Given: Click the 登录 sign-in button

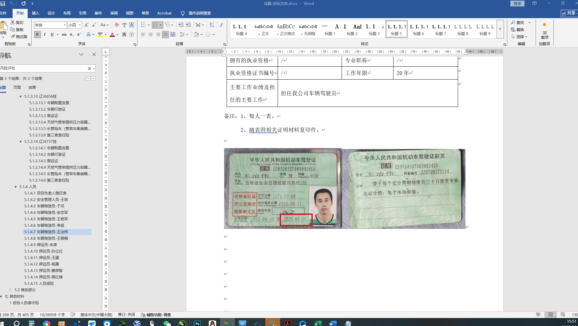Looking at the screenshot, I should click(517, 3).
